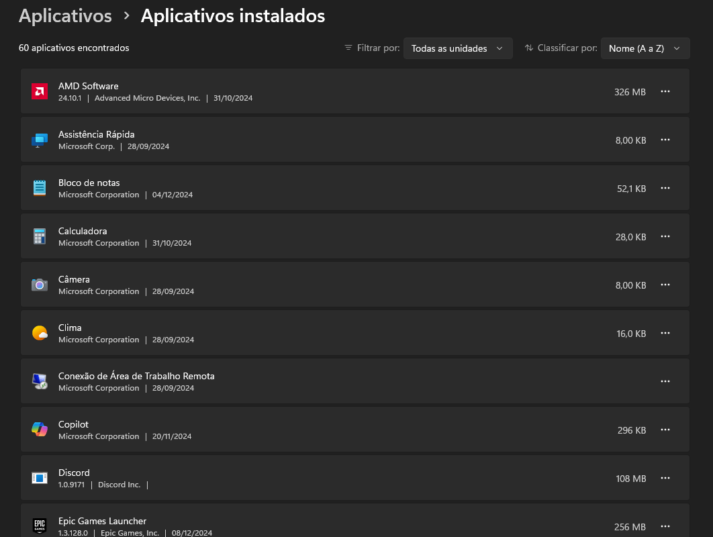Click the 52,1 KB size value

pos(631,189)
